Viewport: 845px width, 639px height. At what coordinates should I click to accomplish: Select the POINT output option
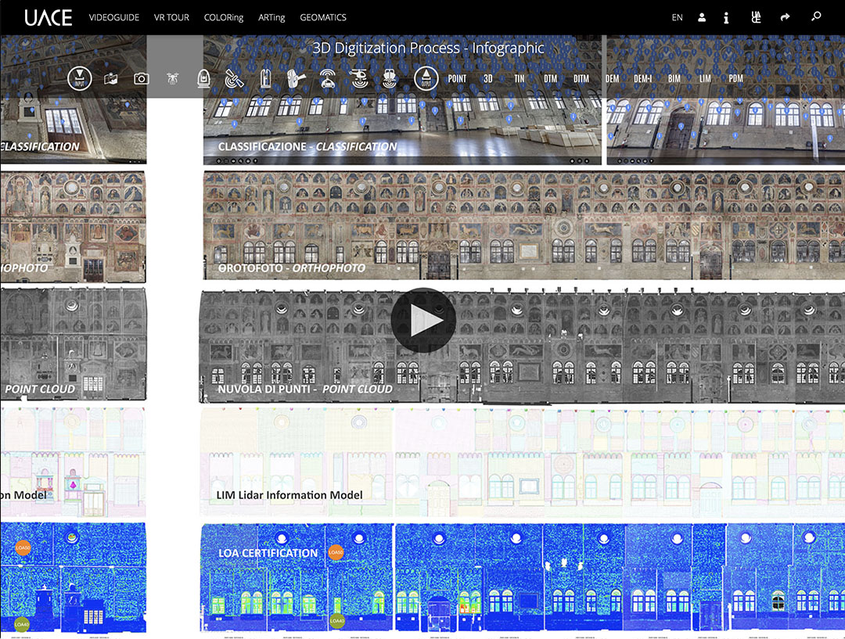pyautogui.click(x=457, y=79)
